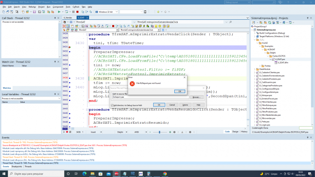Expand the DataModule tree node

tap(255, 69)
